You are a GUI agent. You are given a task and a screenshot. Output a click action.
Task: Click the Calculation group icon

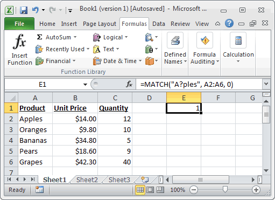(x=238, y=40)
